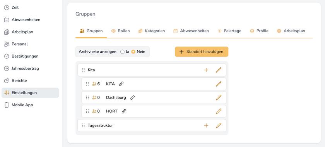Edit the Dachsburg group with pencil icon

coord(219,97)
